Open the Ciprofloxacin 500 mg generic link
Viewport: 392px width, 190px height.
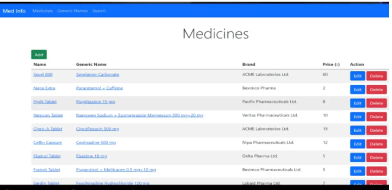[97, 129]
